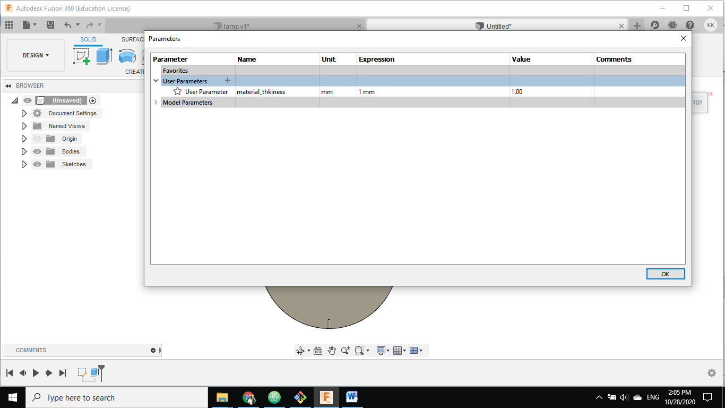Click the timeline history marker

(x=101, y=373)
